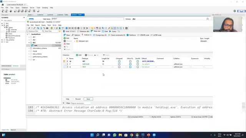Click the save disk icon in HeidiSQL toolbar
The width and height of the screenshot is (246, 138).
coord(97,28)
